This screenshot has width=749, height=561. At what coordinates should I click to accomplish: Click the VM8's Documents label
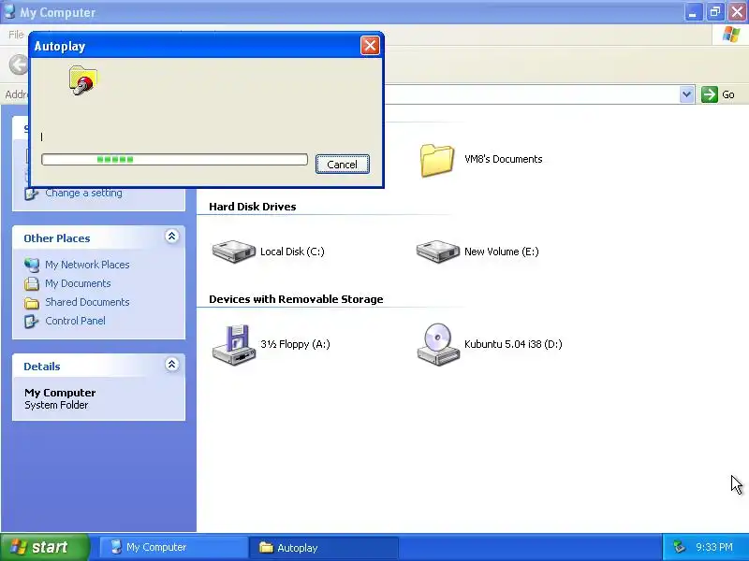[503, 159]
